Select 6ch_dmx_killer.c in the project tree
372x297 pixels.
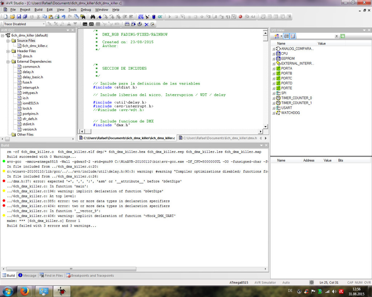(35, 46)
